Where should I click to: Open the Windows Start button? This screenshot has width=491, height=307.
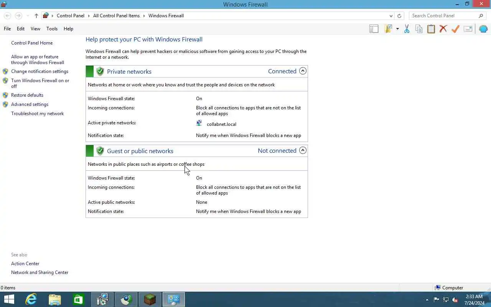pos(9,299)
